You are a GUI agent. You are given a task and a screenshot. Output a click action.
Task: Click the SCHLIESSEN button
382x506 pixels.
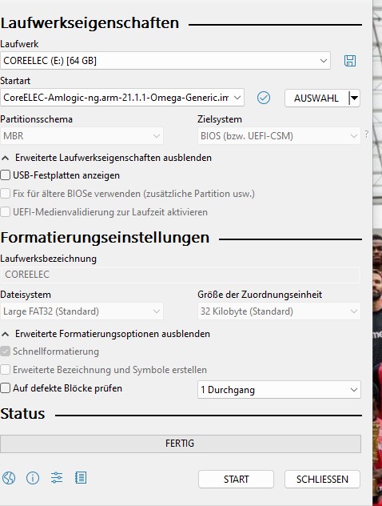[x=322, y=480]
